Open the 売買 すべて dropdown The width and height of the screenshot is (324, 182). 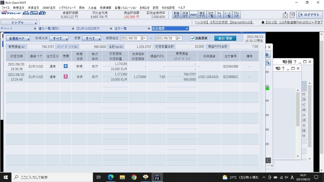[x=92, y=38]
